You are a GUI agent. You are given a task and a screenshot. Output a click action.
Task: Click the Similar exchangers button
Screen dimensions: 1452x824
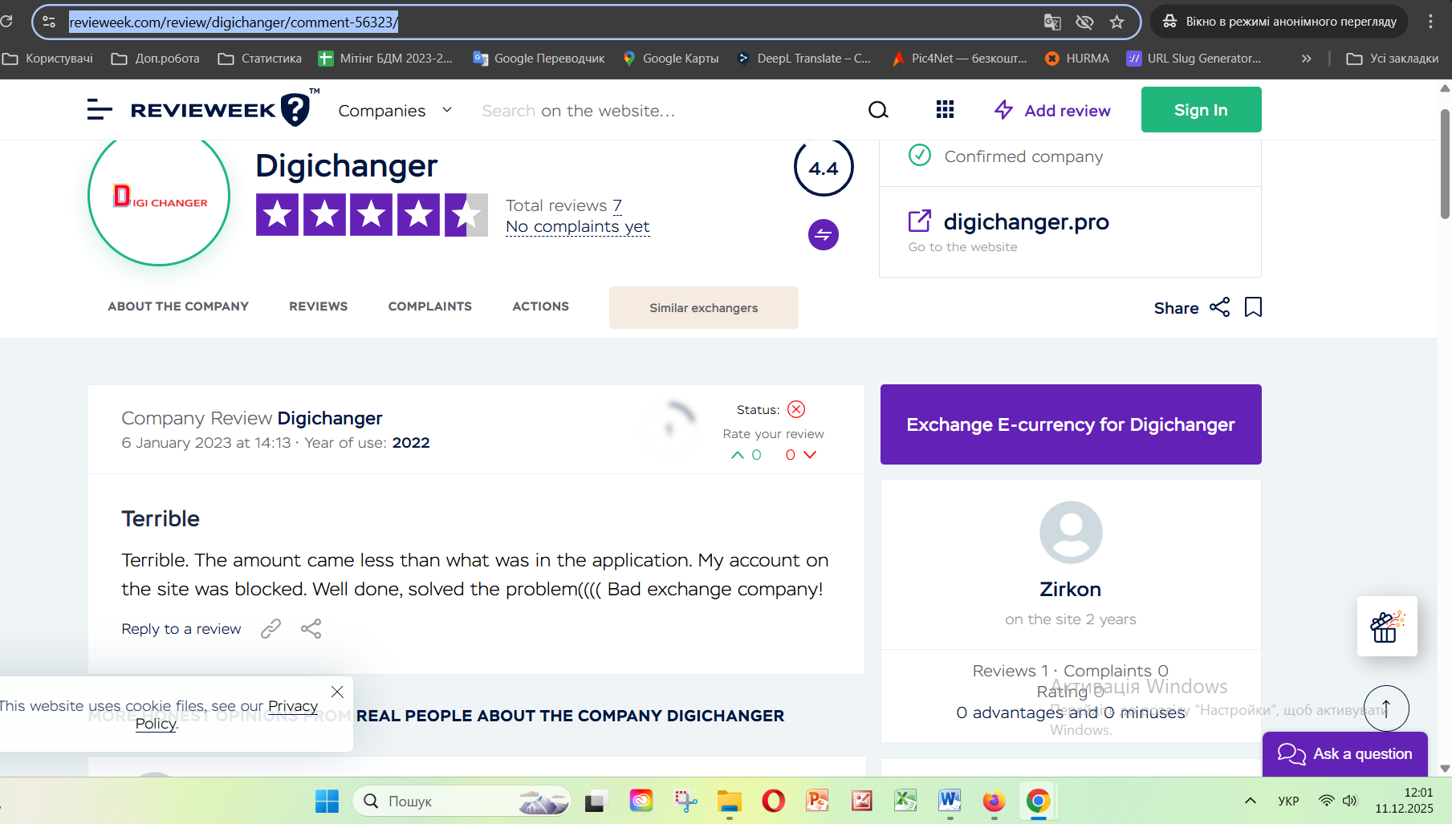click(704, 308)
